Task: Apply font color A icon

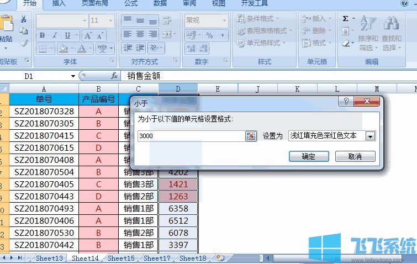Action: tap(82, 49)
